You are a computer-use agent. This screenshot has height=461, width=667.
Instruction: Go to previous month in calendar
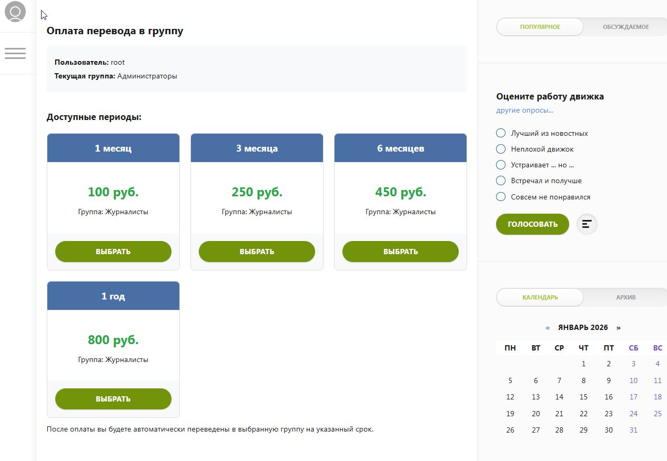click(548, 327)
